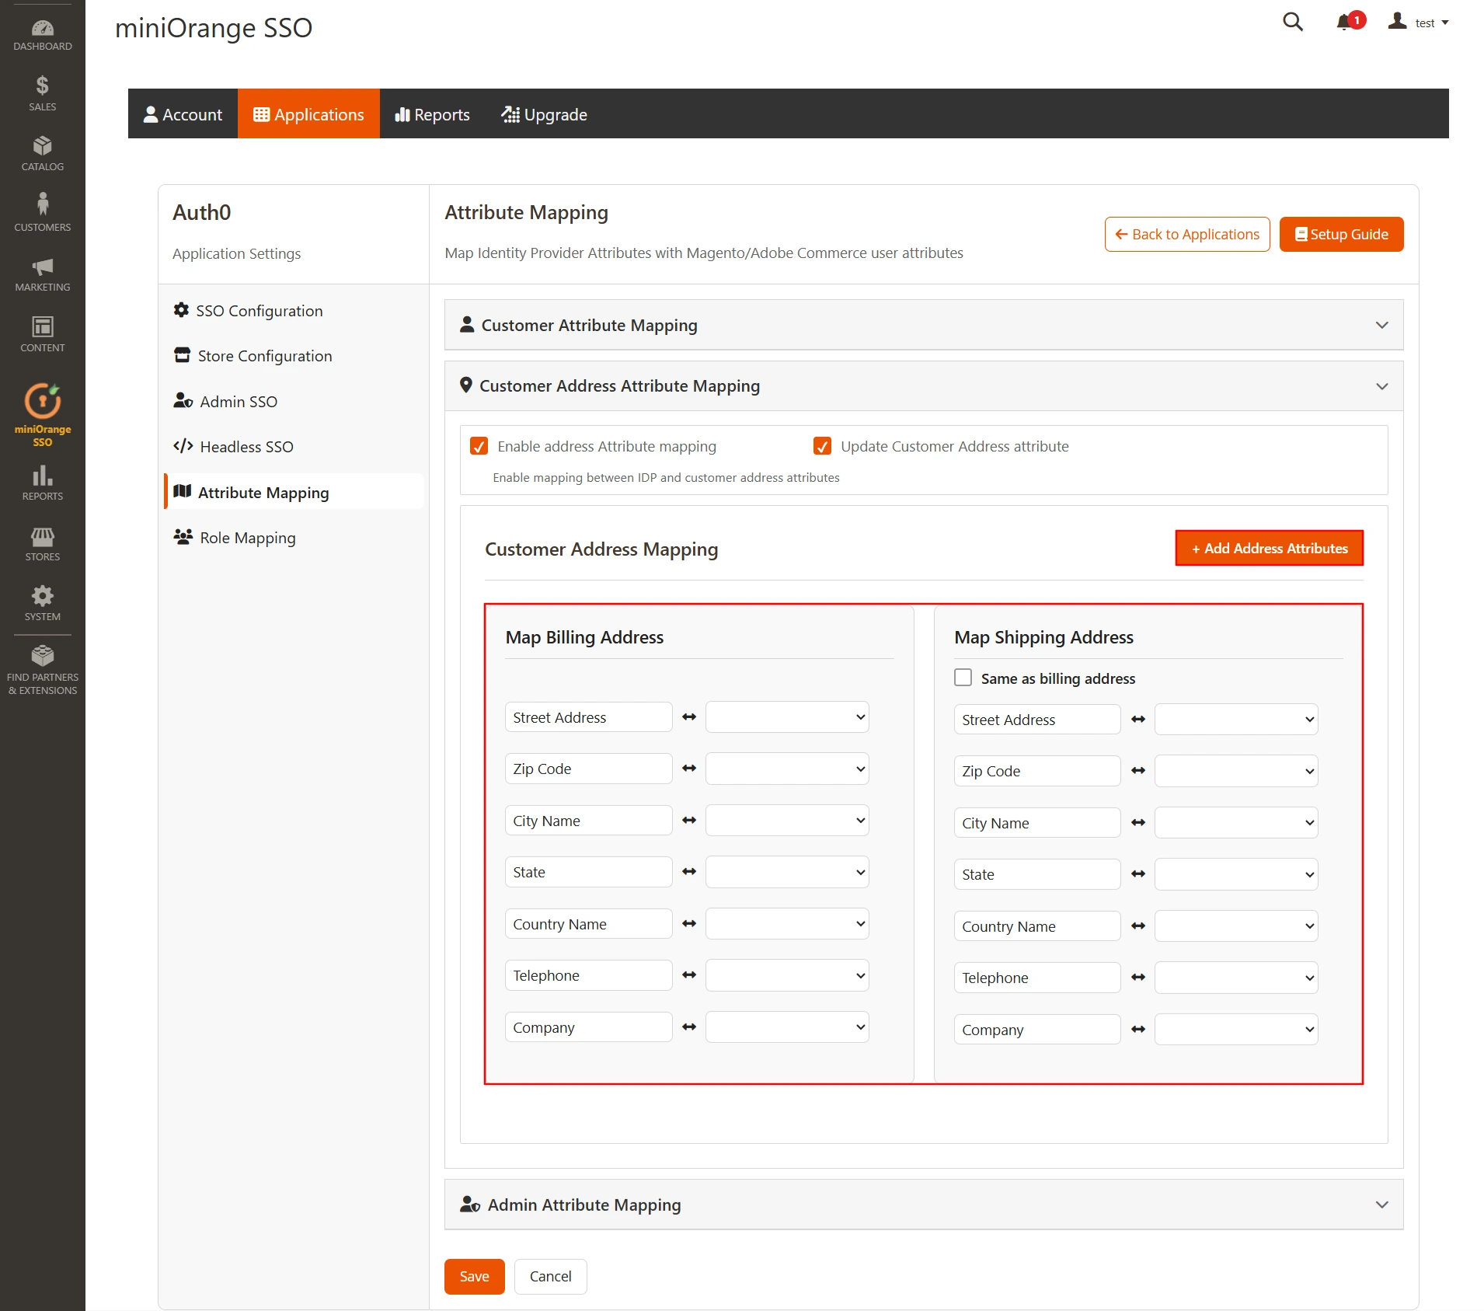Image resolution: width=1484 pixels, height=1311 pixels.
Task: Expand the Admin Attribute Mapping section
Action: [1382, 1205]
